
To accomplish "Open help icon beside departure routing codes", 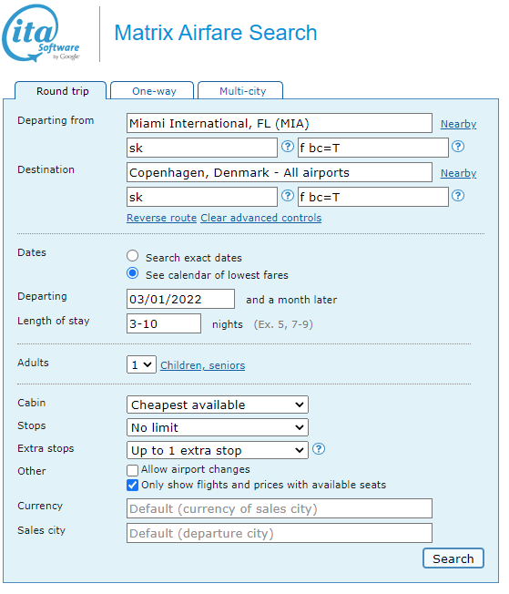I will [288, 147].
